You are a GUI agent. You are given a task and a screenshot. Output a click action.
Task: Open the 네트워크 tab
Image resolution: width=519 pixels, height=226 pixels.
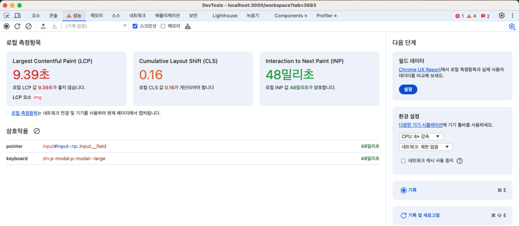pyautogui.click(x=138, y=16)
